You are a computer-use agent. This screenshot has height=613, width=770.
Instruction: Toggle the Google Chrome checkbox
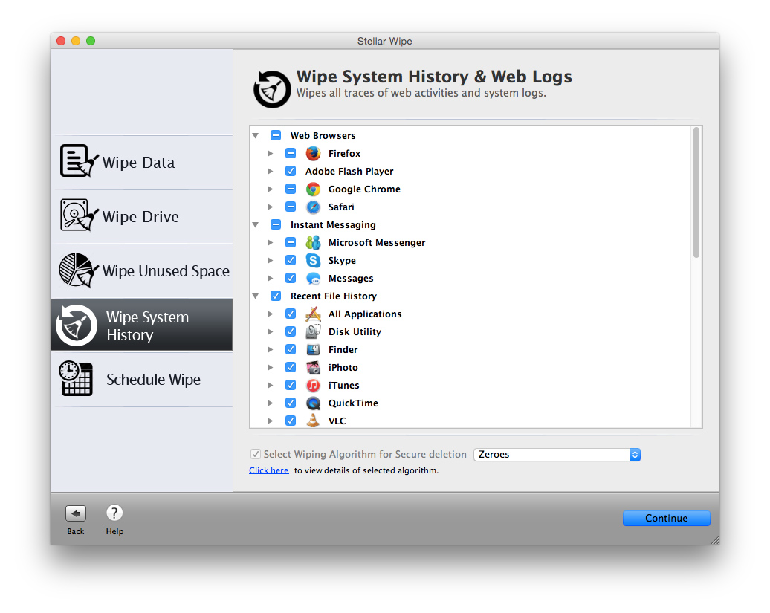click(x=291, y=189)
